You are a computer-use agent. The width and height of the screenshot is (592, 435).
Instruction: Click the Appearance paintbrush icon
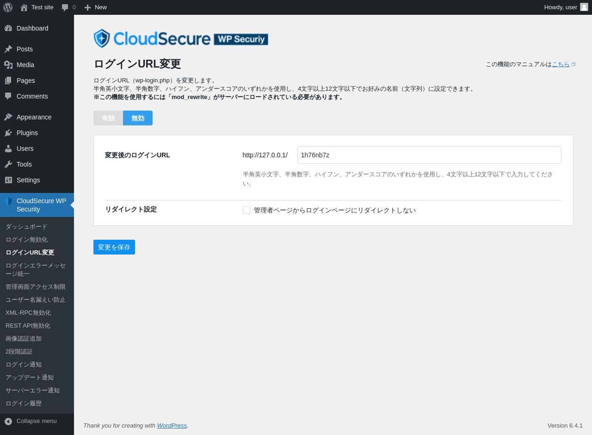point(8,117)
